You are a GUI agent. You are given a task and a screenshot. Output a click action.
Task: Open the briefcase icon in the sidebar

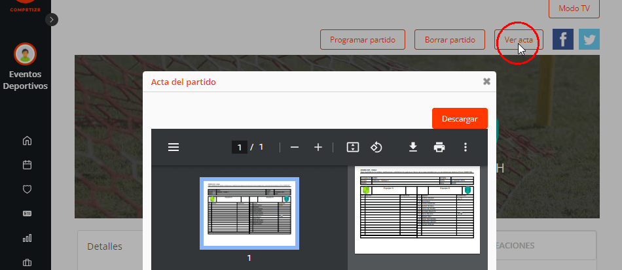click(x=27, y=262)
